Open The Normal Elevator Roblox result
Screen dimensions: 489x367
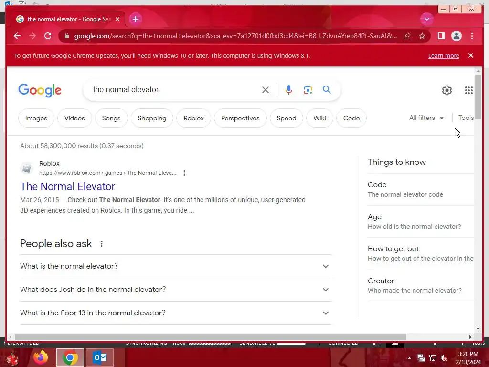point(67,186)
